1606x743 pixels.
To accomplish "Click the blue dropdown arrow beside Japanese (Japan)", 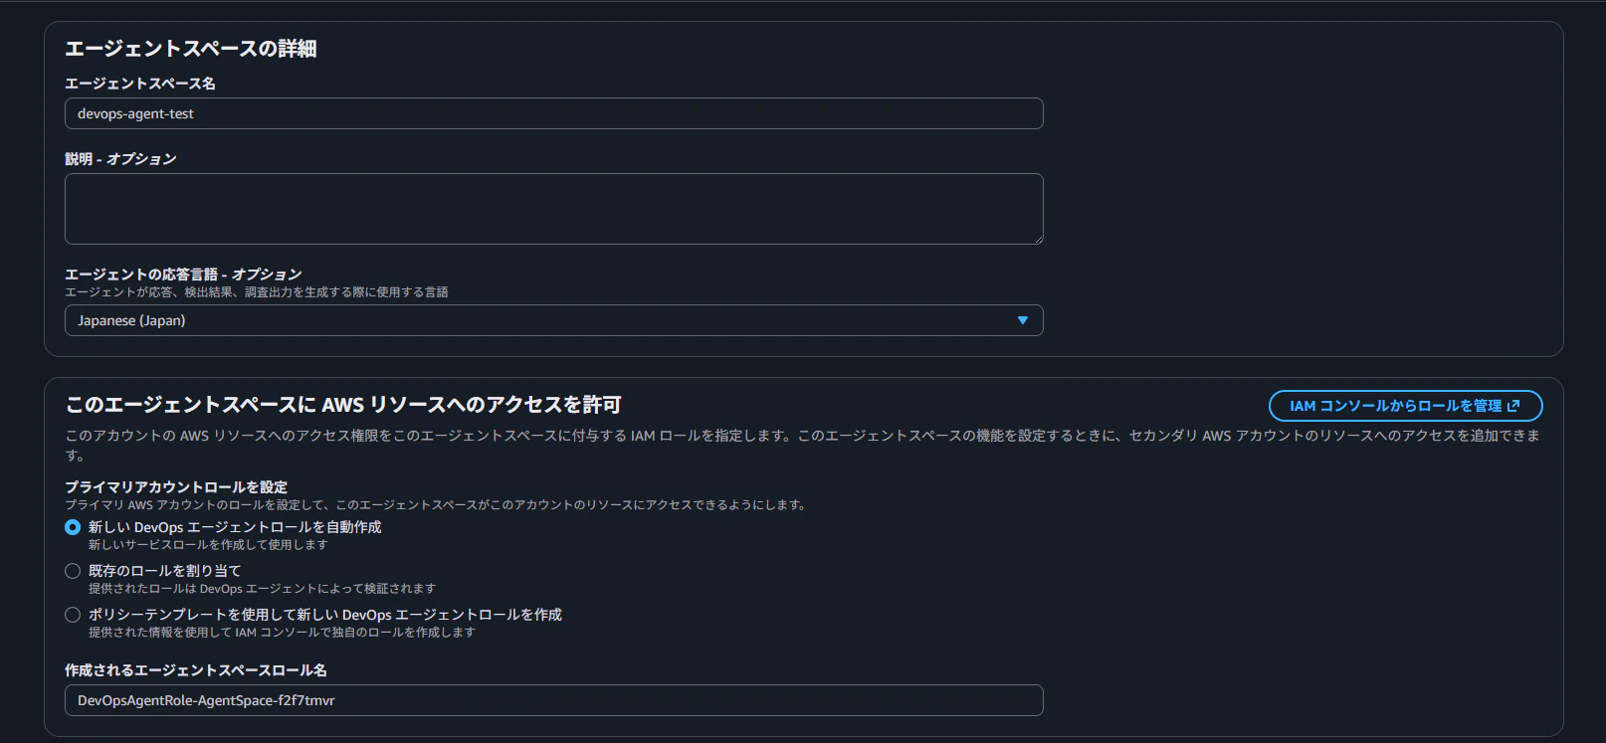I will click(x=1022, y=320).
